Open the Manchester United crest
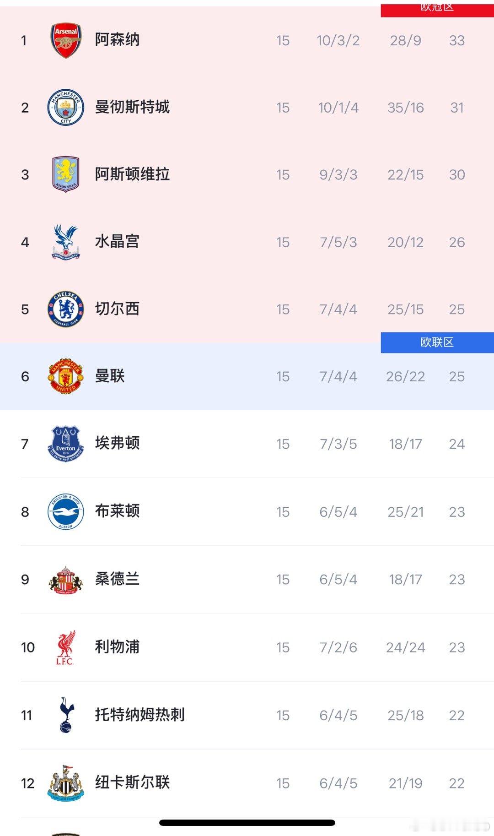This screenshot has width=494, height=836. pos(66,376)
